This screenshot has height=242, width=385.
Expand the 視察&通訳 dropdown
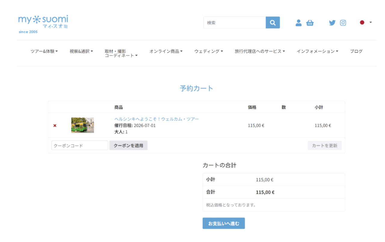coord(81,51)
